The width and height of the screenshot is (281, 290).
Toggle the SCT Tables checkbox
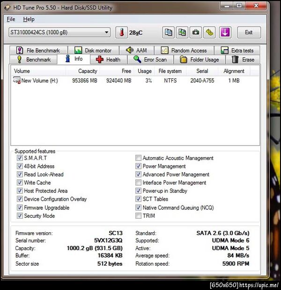click(x=138, y=199)
